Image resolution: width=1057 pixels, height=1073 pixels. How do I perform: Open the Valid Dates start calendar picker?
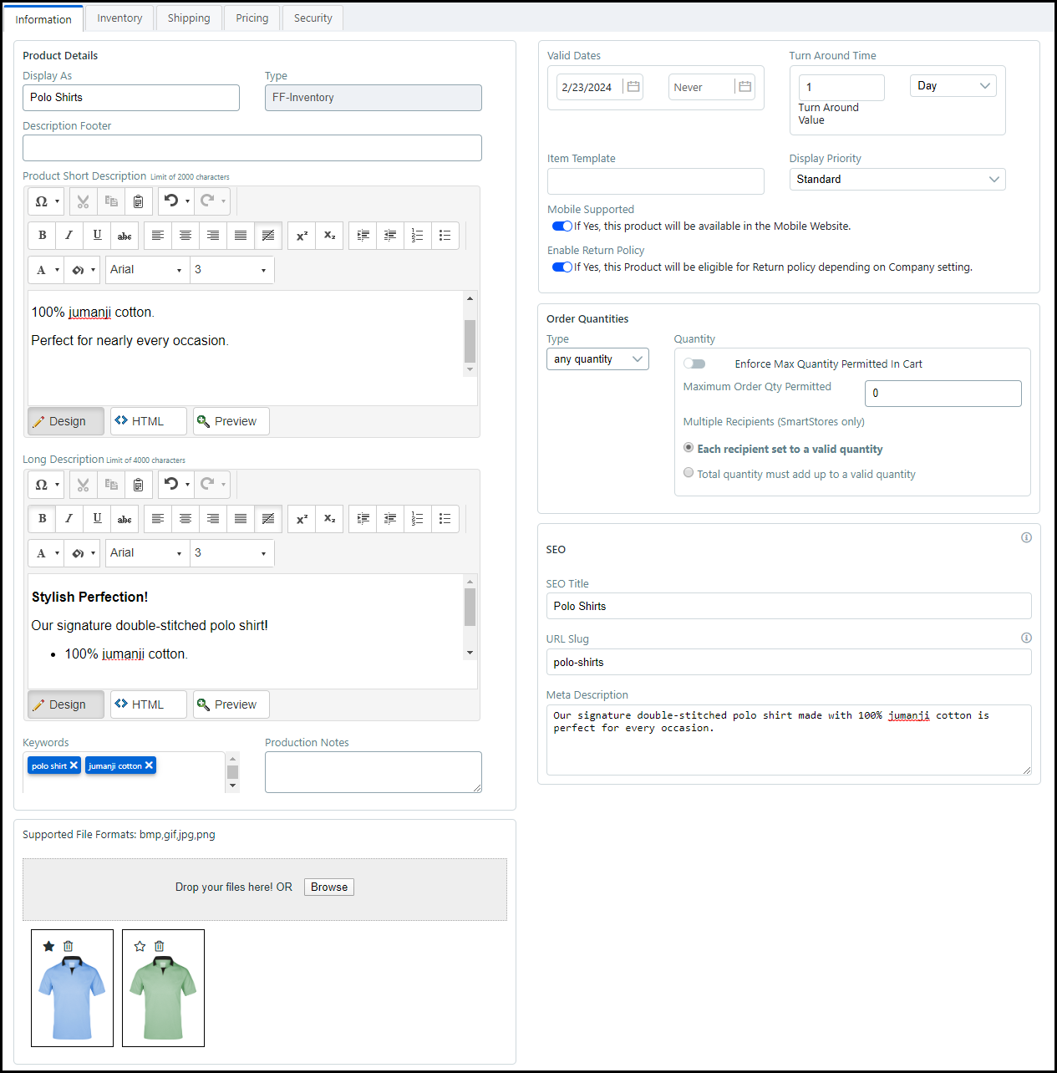point(633,87)
